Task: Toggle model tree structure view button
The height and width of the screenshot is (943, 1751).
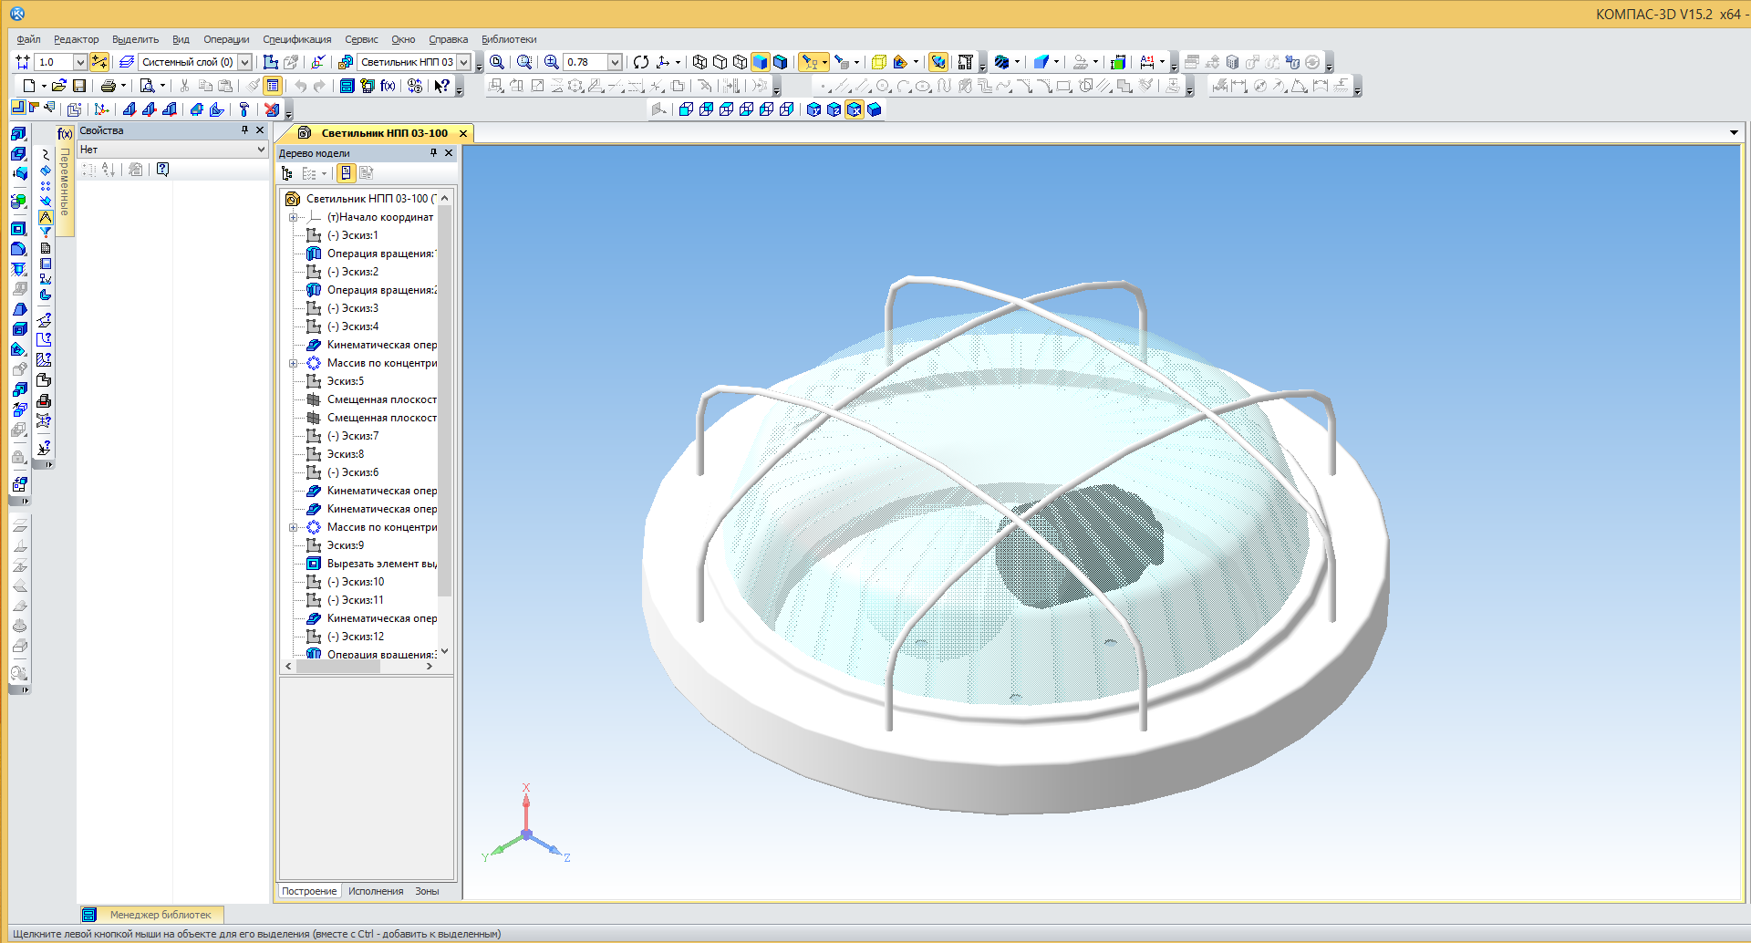Action: 346,173
